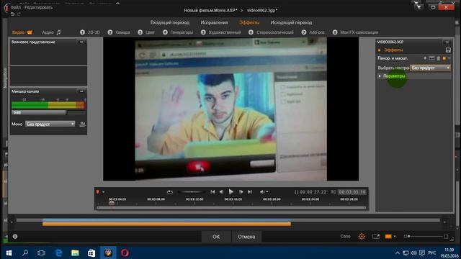Open the Windows Start menu
Image resolution: width=461 pixels, height=259 pixels.
pyautogui.click(x=9, y=253)
